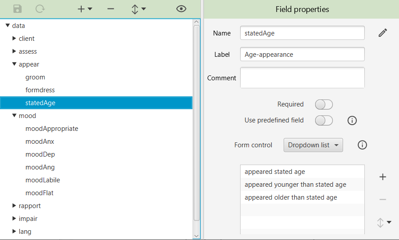This screenshot has height=240, width=399.
Task: Select the moodAppropriate field
Action: [51, 129]
